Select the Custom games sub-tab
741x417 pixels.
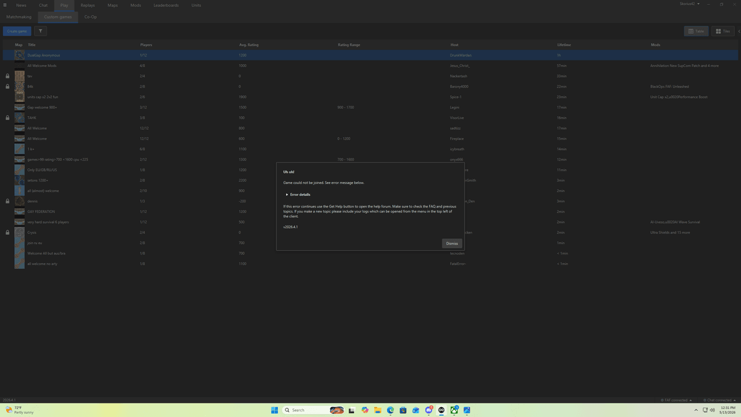58,17
